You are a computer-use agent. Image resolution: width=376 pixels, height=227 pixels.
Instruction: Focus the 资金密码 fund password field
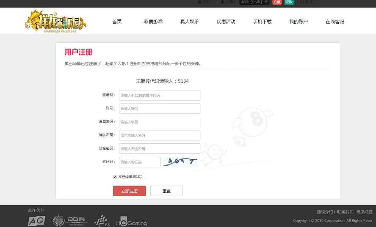[x=159, y=149]
